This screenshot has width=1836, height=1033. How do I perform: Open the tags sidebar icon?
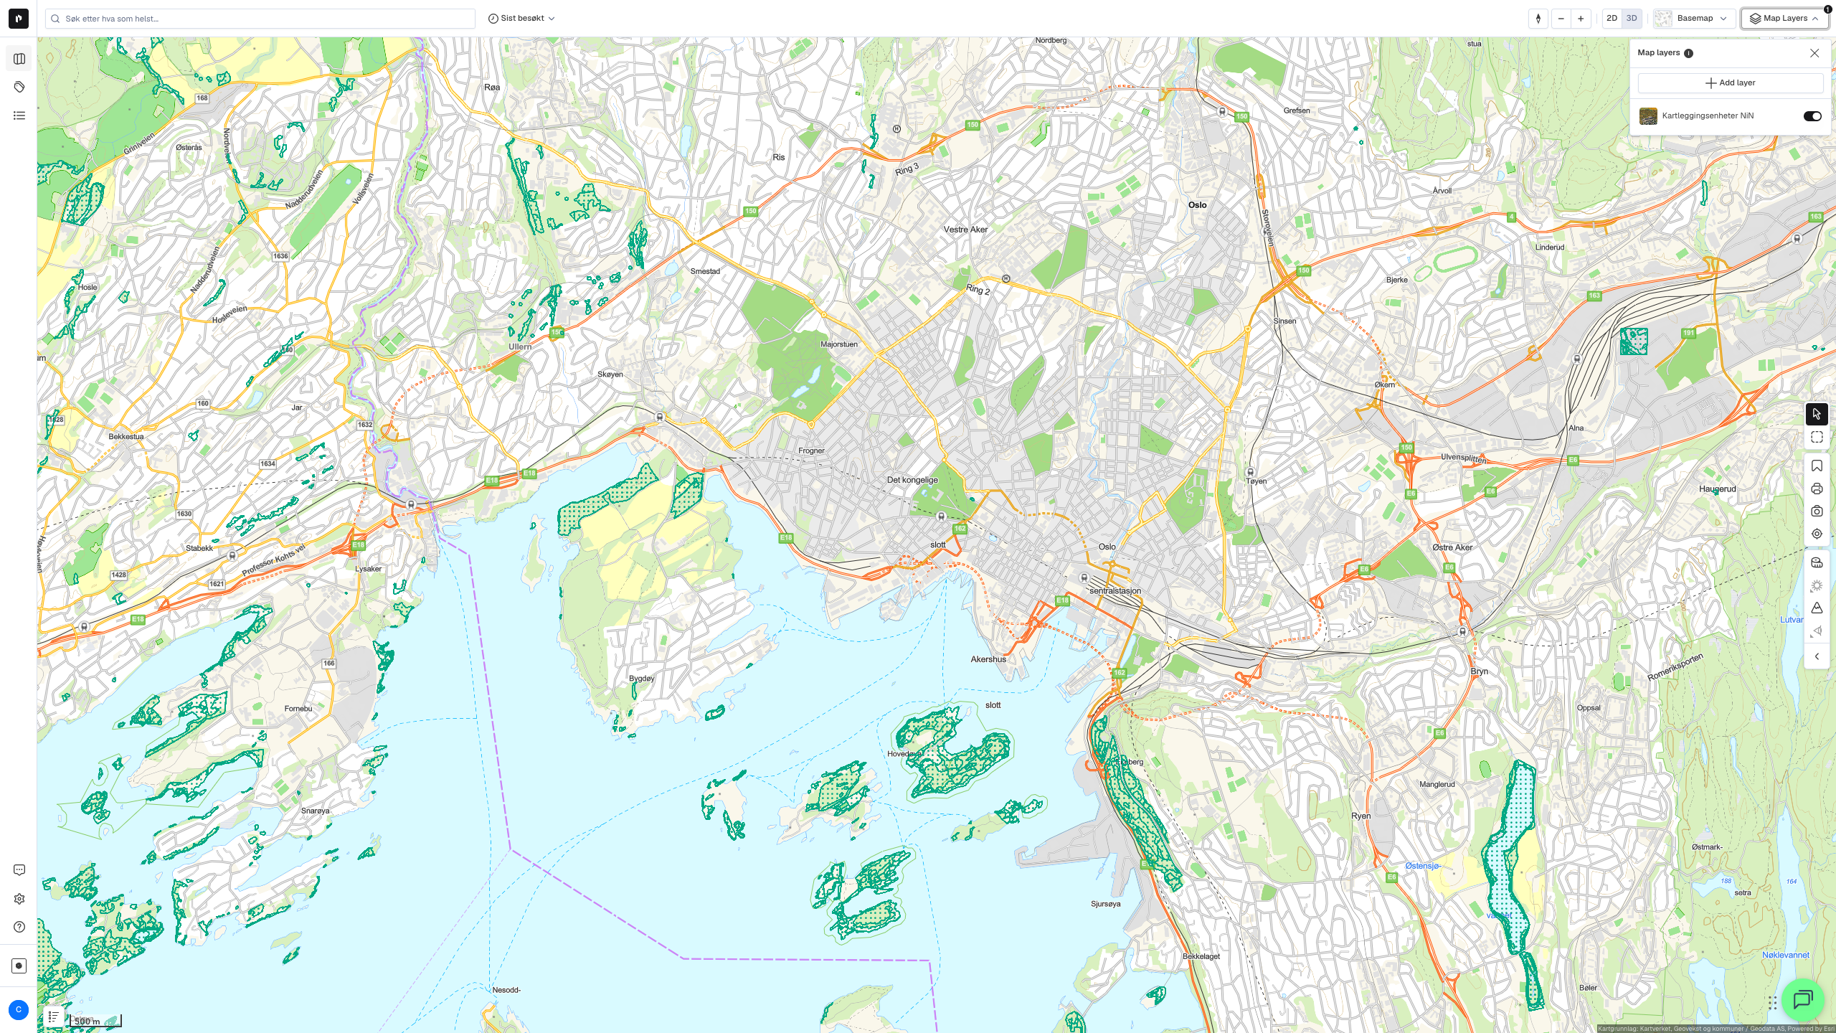point(19,87)
